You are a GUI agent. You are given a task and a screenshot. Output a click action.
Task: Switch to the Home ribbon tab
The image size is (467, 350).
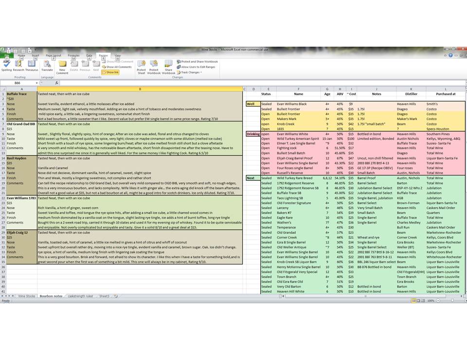[21, 55]
